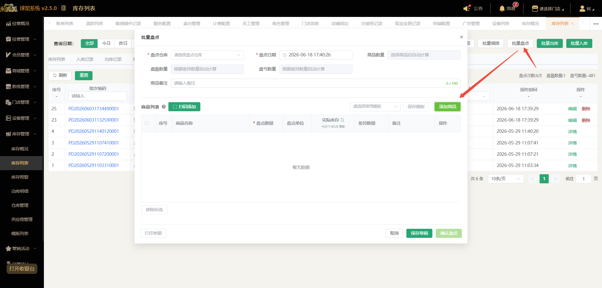Select the 全部 date filter option

coord(89,44)
